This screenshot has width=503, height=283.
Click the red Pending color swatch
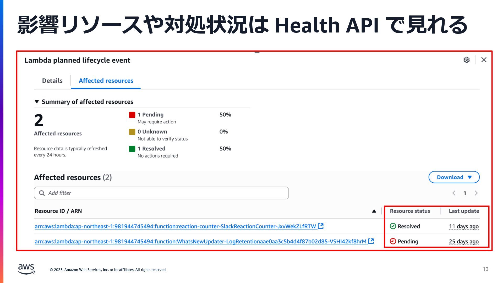[x=132, y=115]
